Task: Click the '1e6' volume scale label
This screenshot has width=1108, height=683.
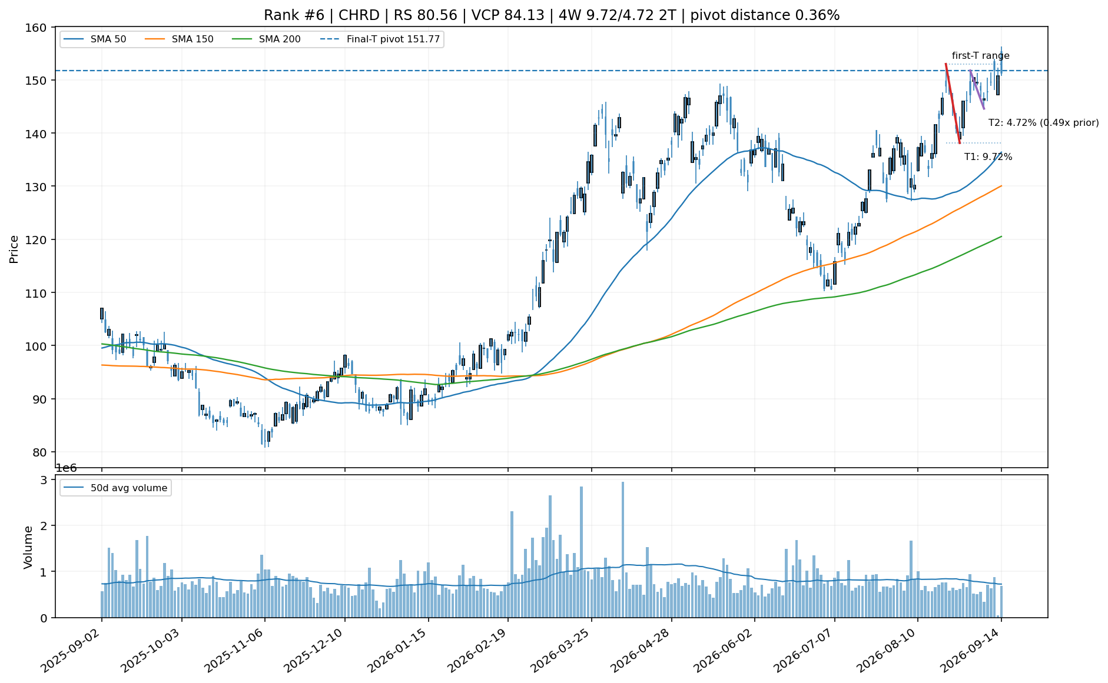Action: [x=66, y=468]
